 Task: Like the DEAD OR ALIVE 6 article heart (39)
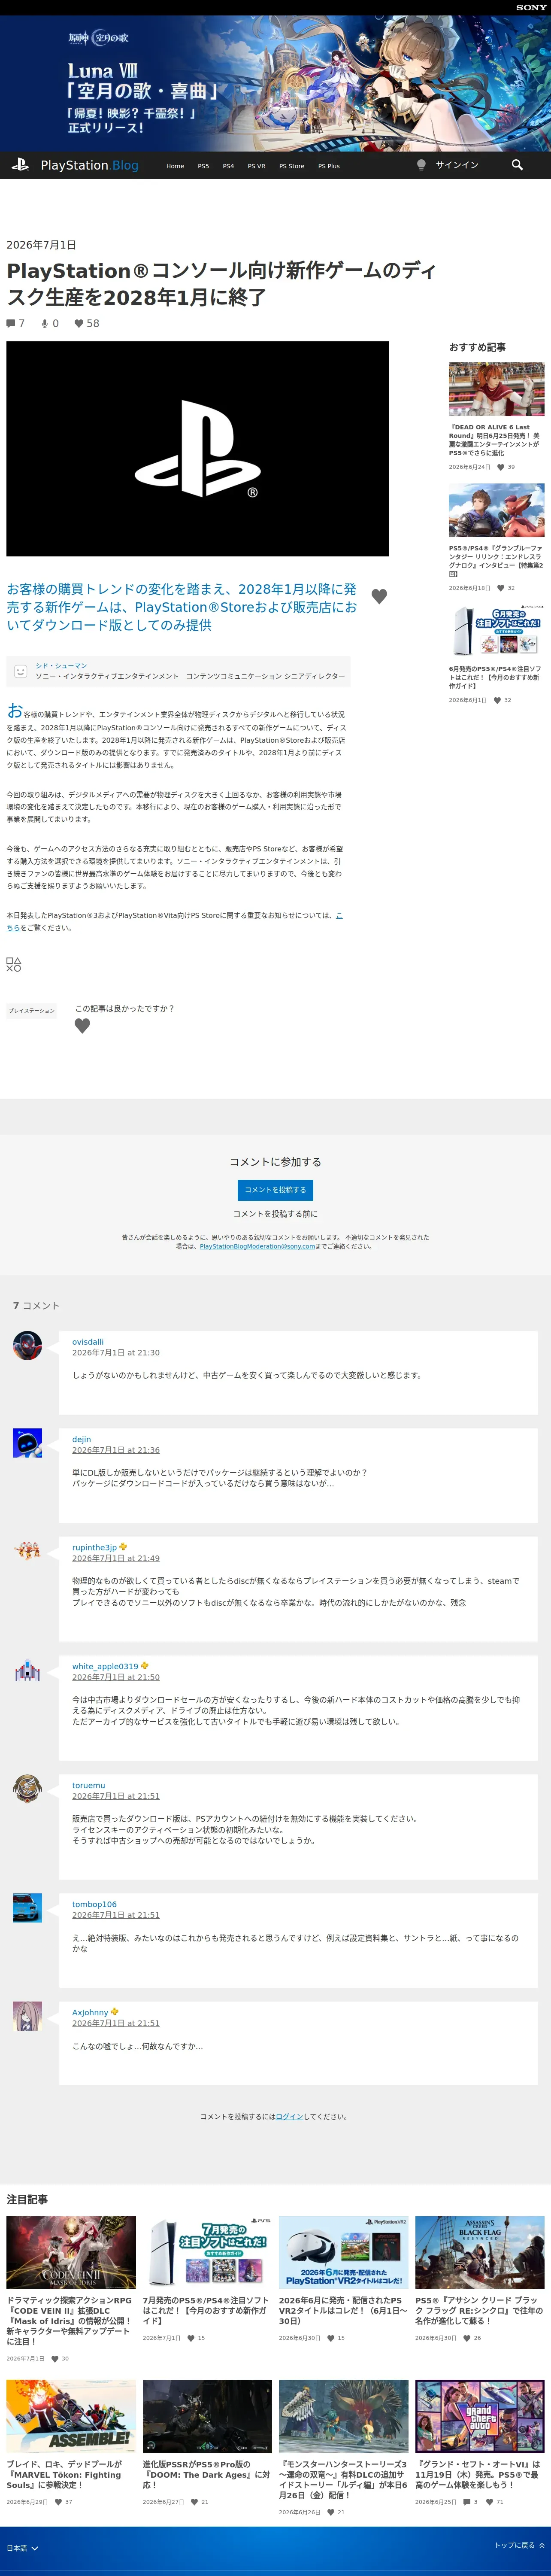pyautogui.click(x=500, y=467)
